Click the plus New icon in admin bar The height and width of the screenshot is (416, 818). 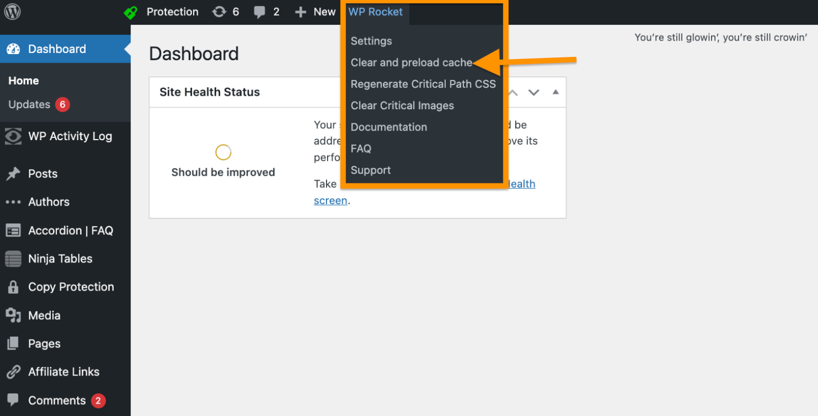(x=301, y=12)
